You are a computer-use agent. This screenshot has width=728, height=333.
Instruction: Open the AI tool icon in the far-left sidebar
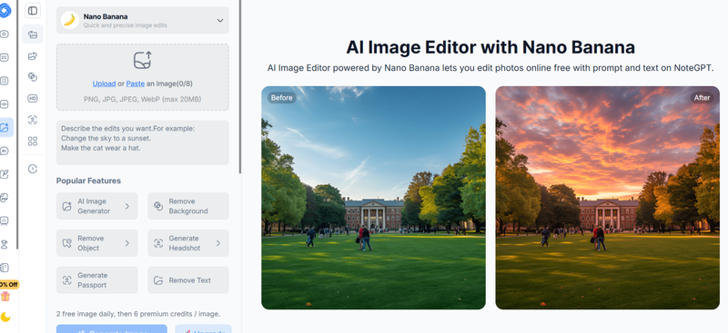pos(5,151)
